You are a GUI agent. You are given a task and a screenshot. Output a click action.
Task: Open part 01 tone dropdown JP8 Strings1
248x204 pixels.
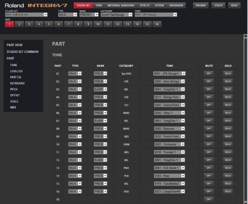(x=169, y=74)
